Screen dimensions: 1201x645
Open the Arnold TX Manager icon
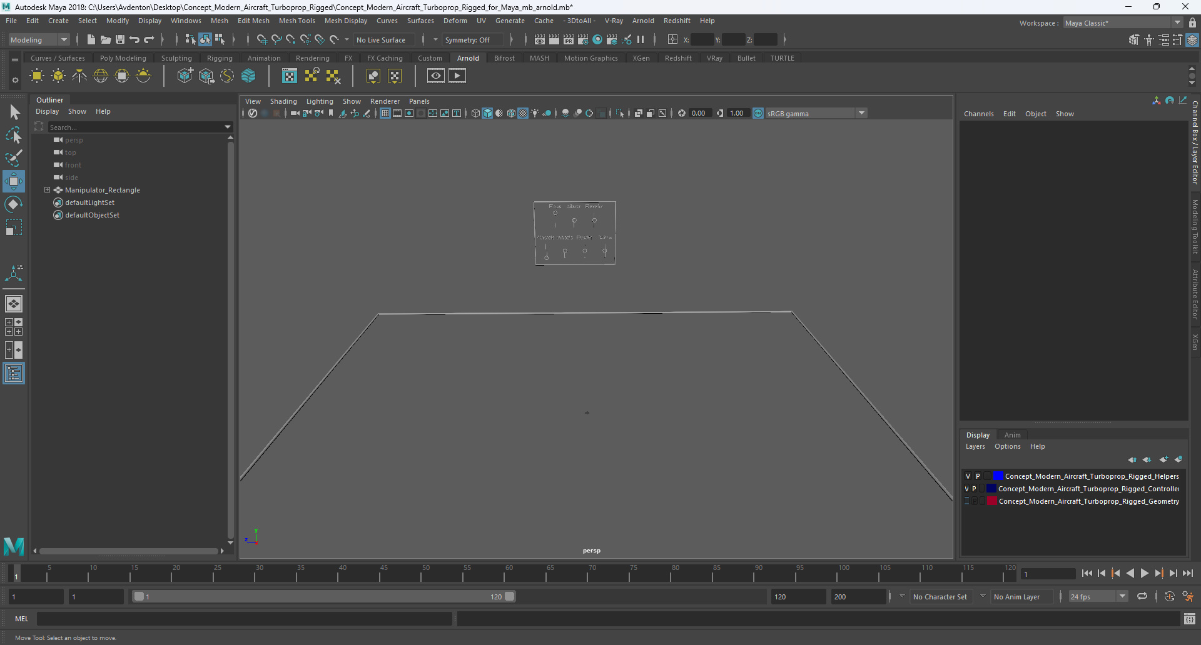(x=289, y=76)
